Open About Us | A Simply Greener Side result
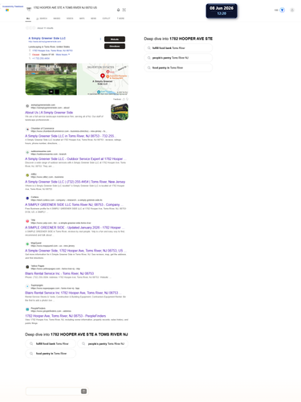301x402 pixels. 49,113
